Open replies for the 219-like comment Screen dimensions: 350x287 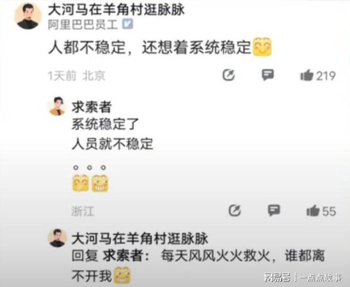click(268, 75)
